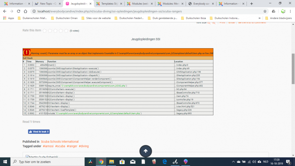The image size is (295, 166).
Task: Open the 'Sites voor de website' bookmark folder
Action: [x=96, y=18]
